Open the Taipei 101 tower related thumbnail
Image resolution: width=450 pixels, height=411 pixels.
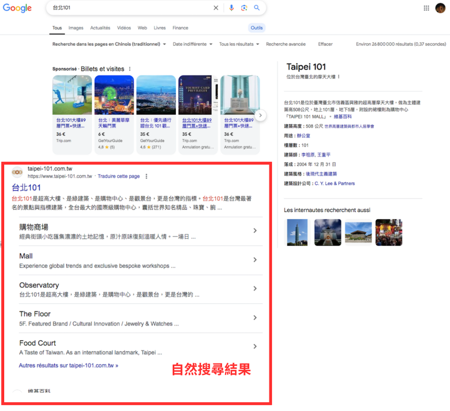(x=297, y=233)
